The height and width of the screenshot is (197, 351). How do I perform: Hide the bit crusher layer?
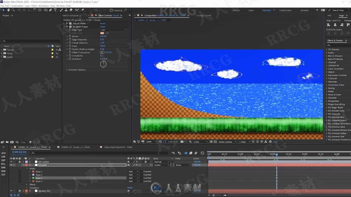pos(11,162)
